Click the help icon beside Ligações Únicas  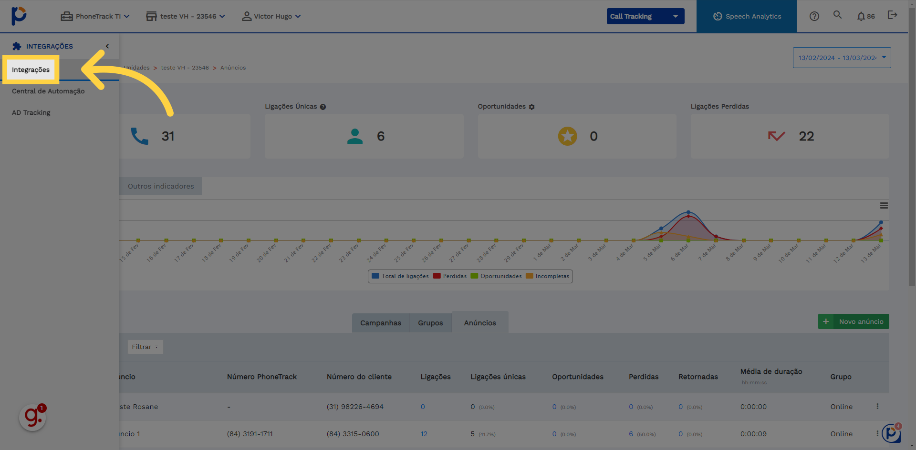tap(323, 107)
